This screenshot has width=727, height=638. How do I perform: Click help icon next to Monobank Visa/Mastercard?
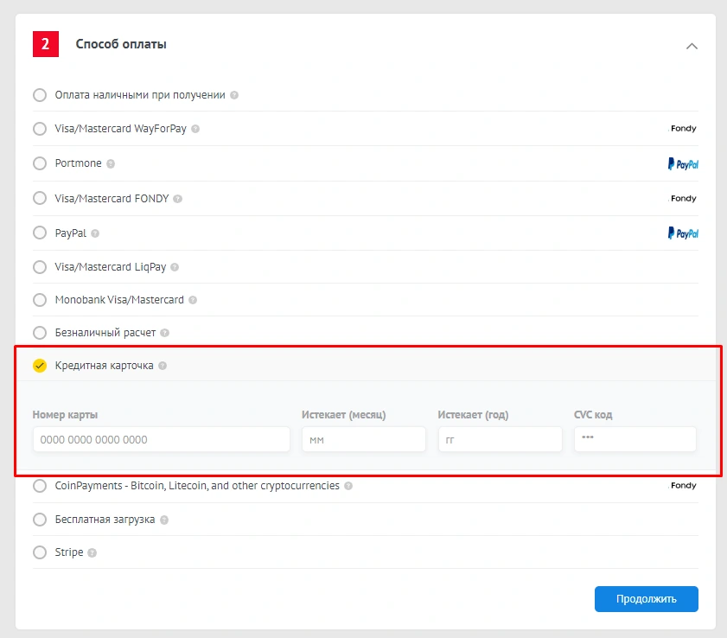coord(193,300)
